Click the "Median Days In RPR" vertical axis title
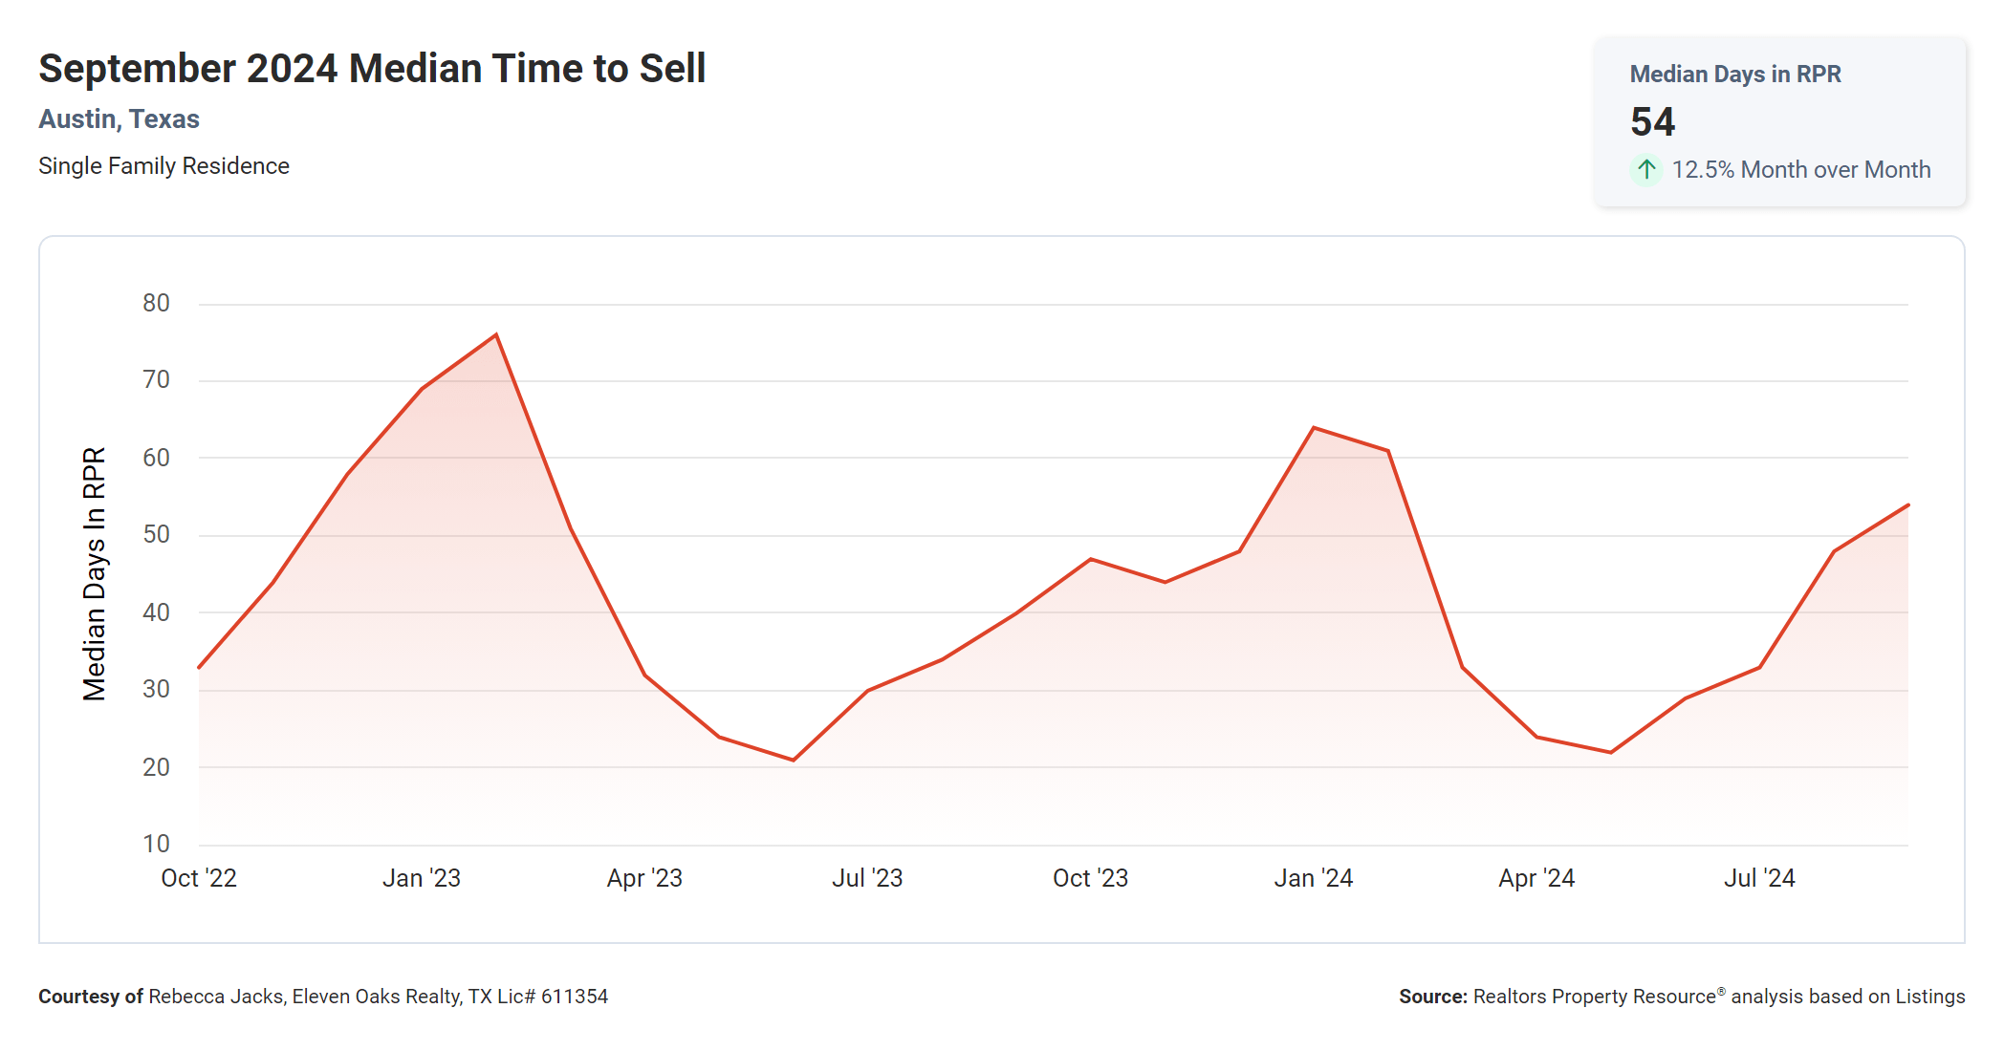 click(94, 574)
